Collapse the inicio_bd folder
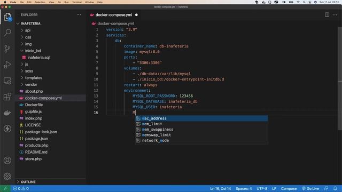This screenshot has width=342, height=192. pyautogui.click(x=33, y=51)
